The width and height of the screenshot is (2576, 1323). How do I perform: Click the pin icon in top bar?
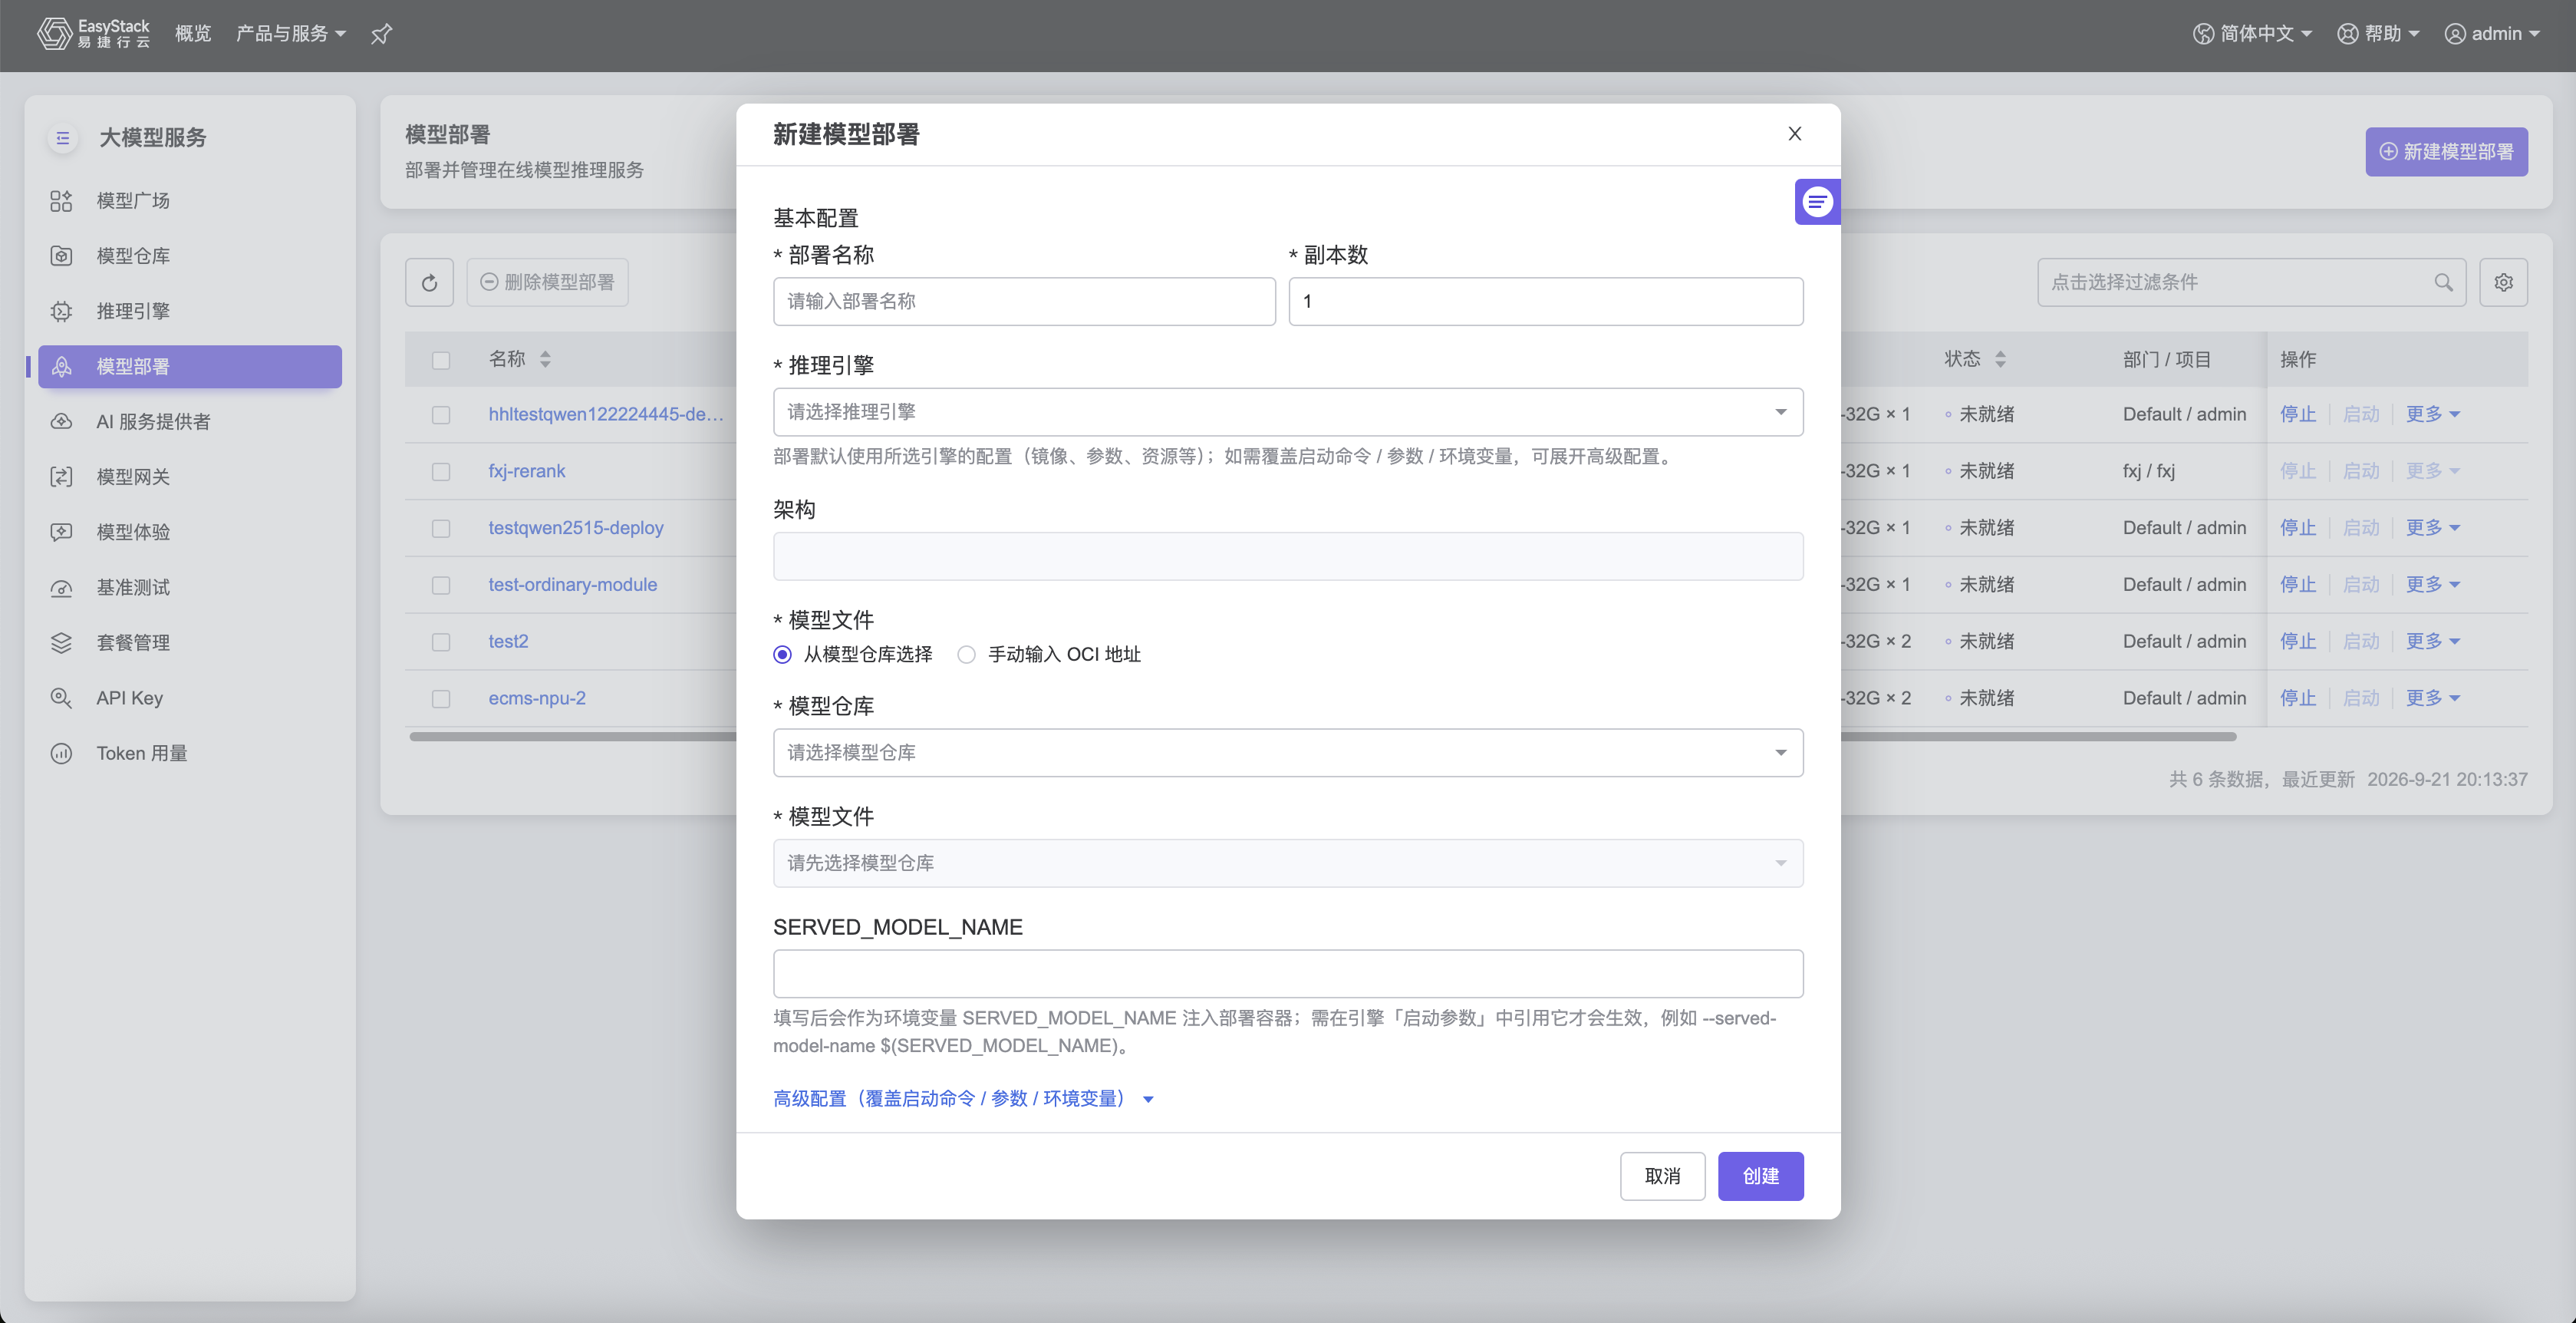pyautogui.click(x=381, y=34)
